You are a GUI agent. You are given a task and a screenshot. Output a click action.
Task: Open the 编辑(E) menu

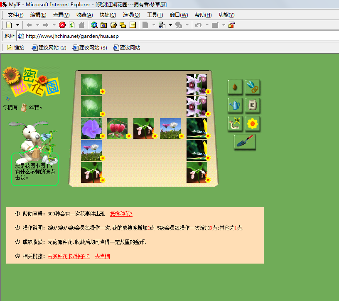click(38, 15)
